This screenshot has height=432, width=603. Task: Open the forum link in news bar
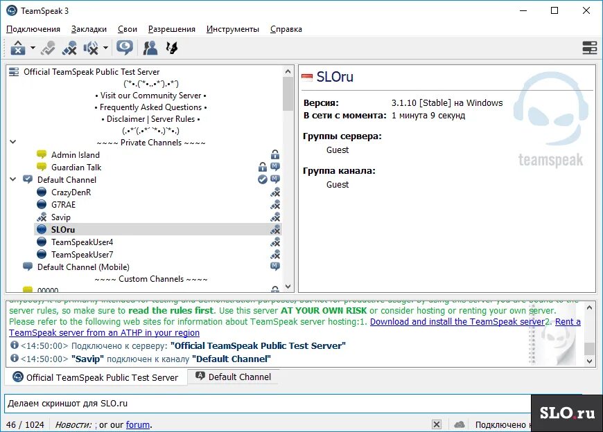[138, 424]
